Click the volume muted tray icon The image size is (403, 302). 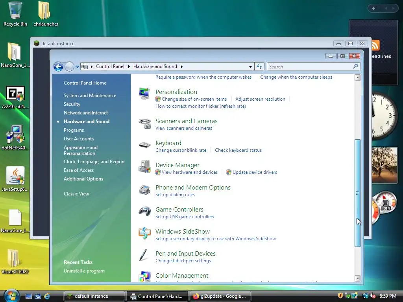coord(373,296)
